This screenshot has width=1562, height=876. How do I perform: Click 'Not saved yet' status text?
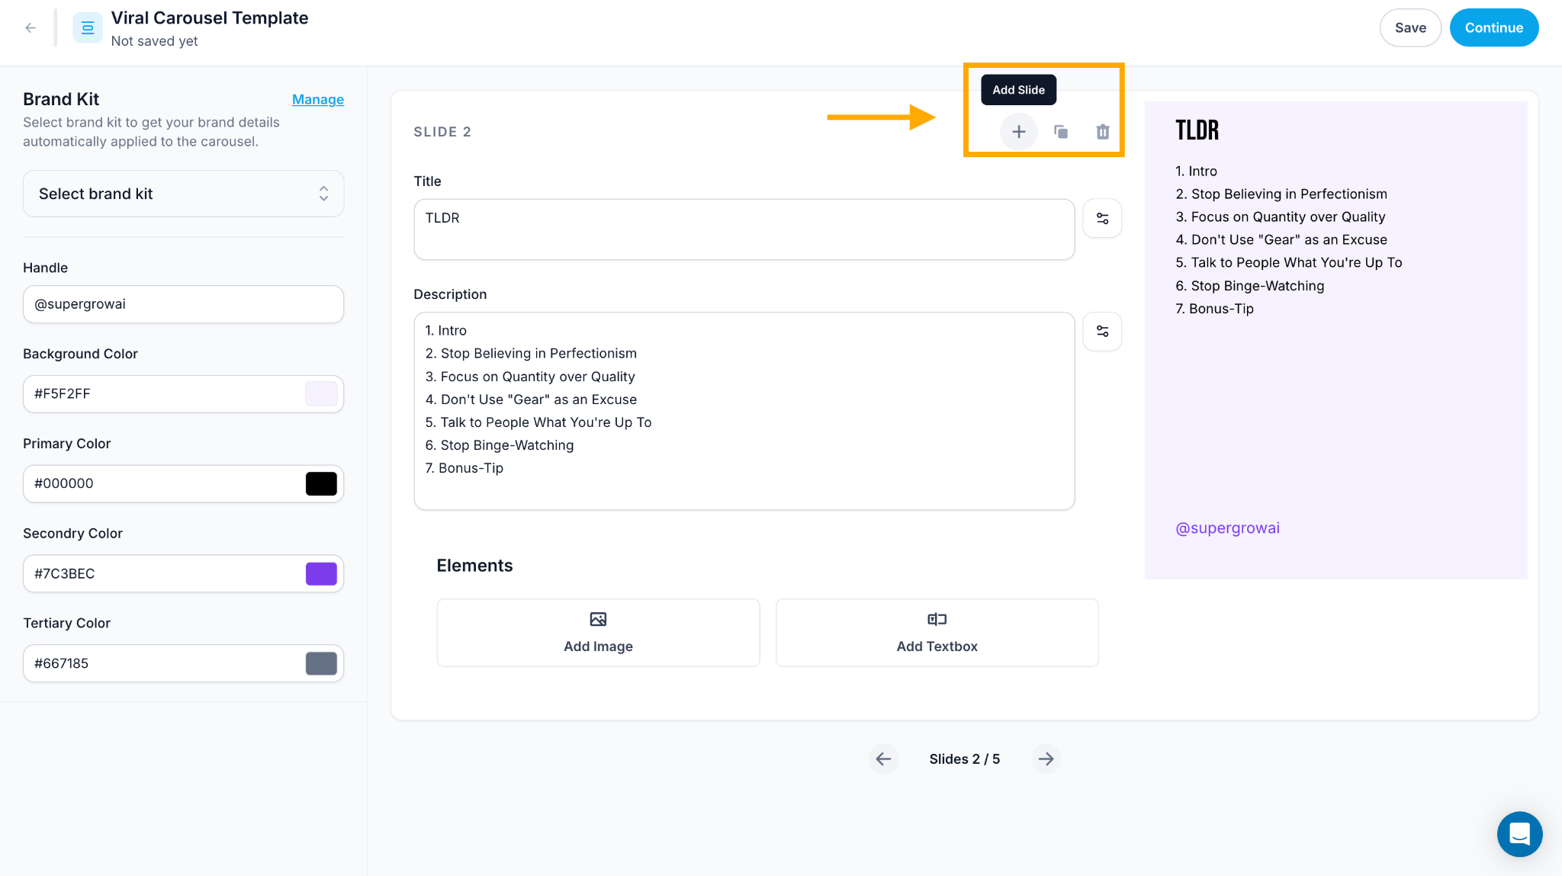pos(154,41)
